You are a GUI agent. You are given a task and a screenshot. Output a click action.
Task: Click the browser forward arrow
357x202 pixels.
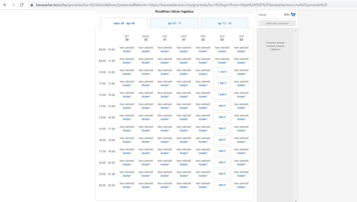tap(13, 5)
